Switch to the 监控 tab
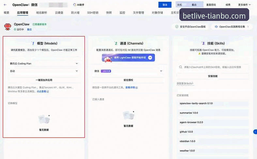 tap(122, 12)
